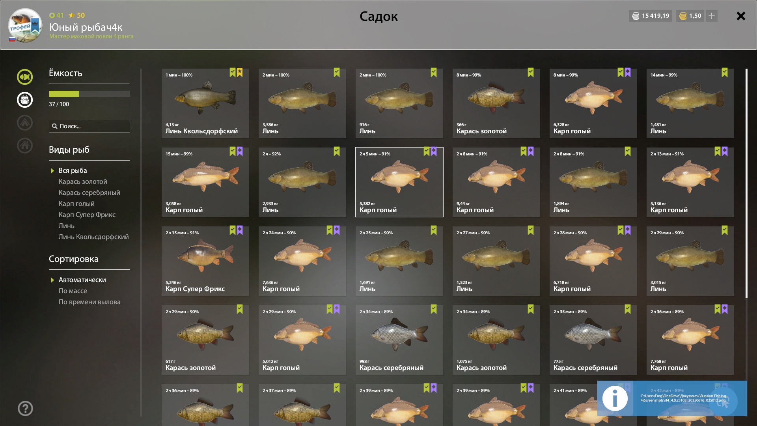
Task: Select Автоматически sorting option
Action: click(x=82, y=280)
